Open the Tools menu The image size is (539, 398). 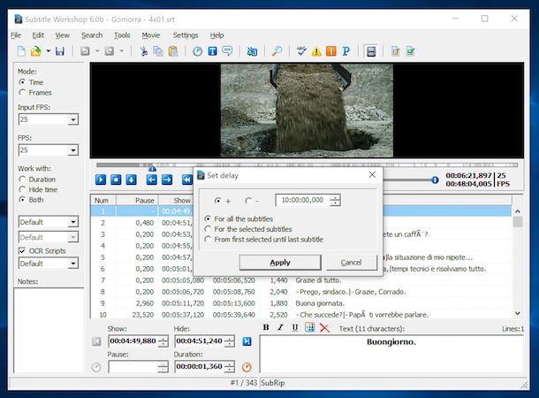point(122,35)
